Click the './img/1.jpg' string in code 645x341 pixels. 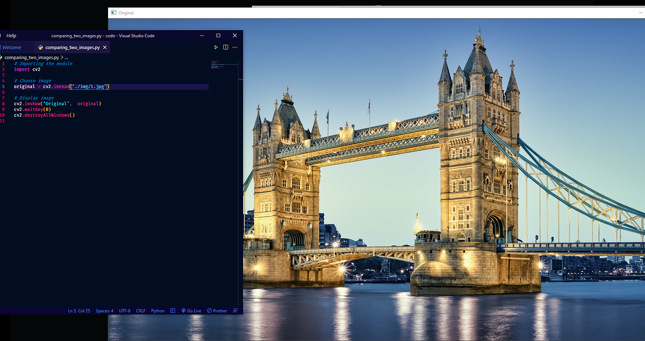pyautogui.click(x=89, y=87)
